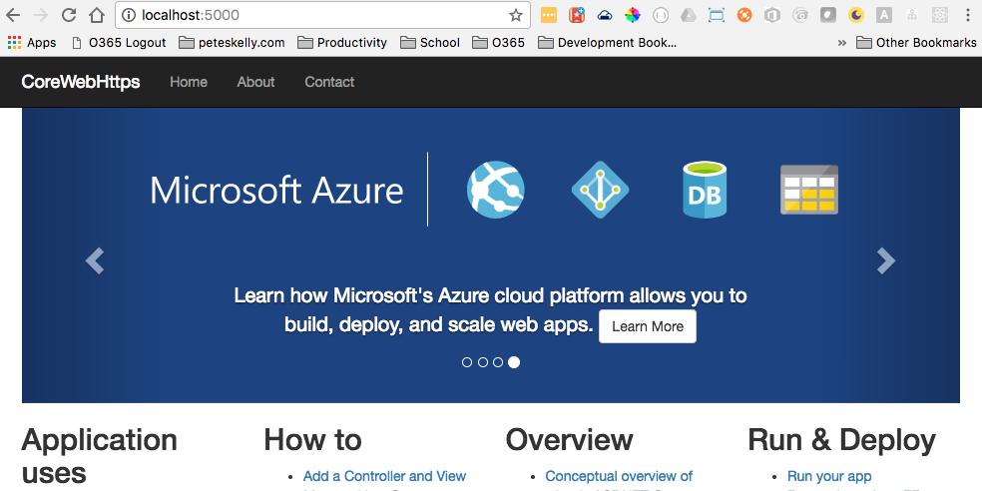The height and width of the screenshot is (491, 982).
Task: Click the Run & Deploy heading
Action: [x=841, y=440]
